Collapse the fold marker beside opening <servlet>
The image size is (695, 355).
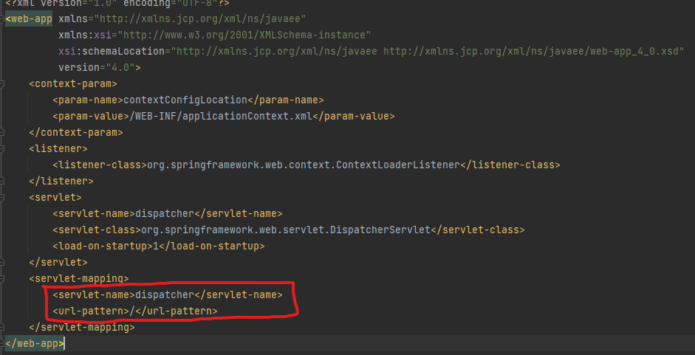point(1,197)
